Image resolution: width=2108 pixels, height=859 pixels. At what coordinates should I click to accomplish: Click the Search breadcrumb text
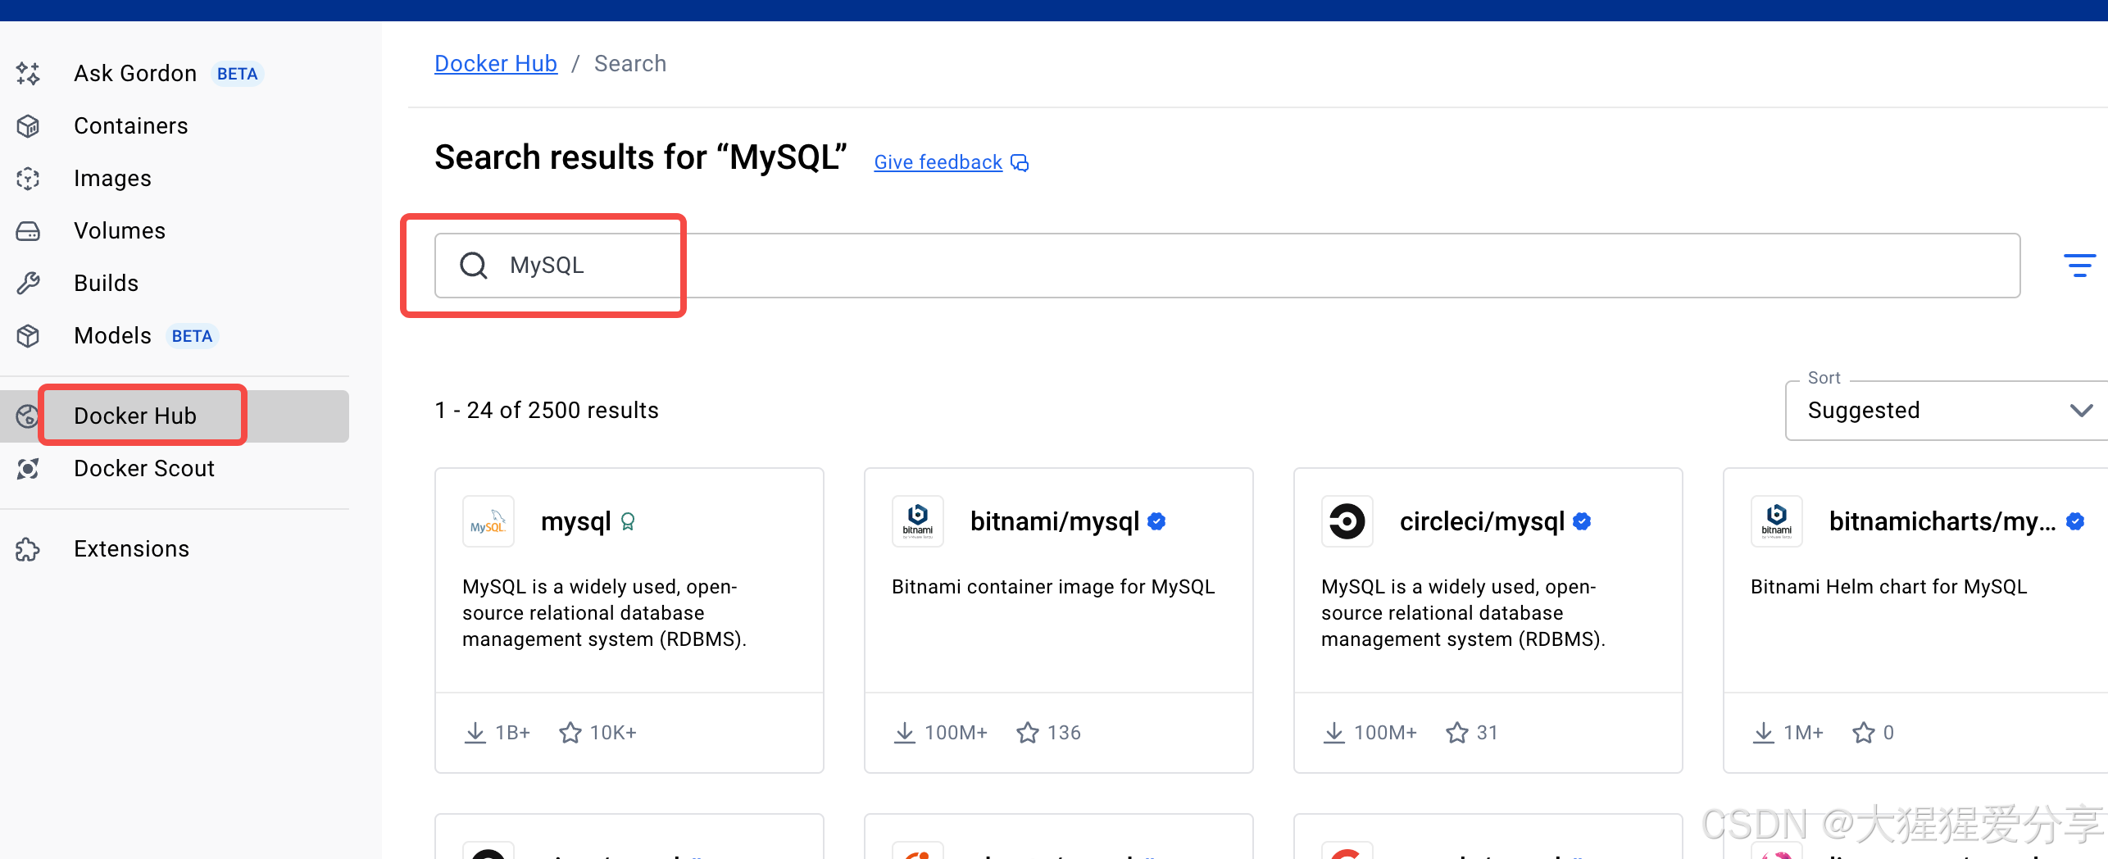pos(630,64)
